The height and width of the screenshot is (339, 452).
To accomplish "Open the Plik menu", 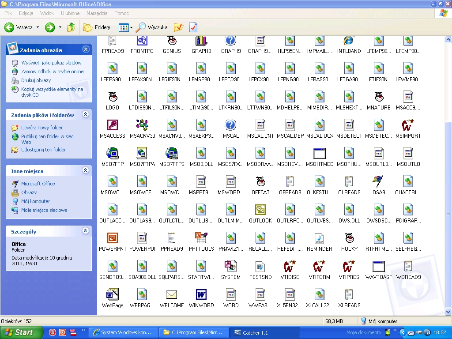I will [x=8, y=13].
